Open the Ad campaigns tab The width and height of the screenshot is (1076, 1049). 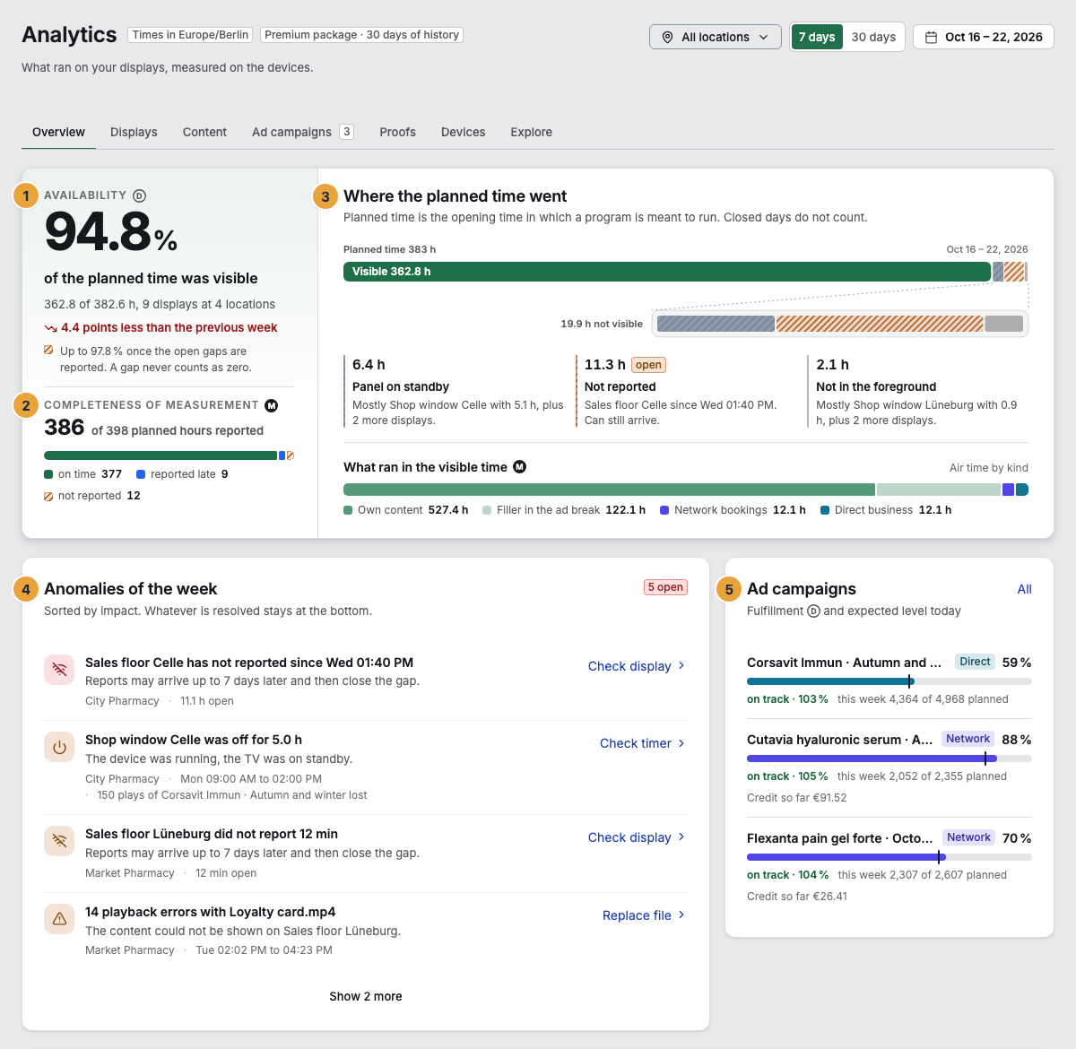click(x=302, y=132)
